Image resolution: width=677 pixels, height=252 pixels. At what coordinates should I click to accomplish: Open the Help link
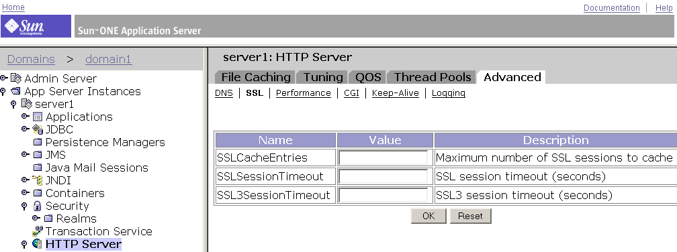[x=664, y=8]
